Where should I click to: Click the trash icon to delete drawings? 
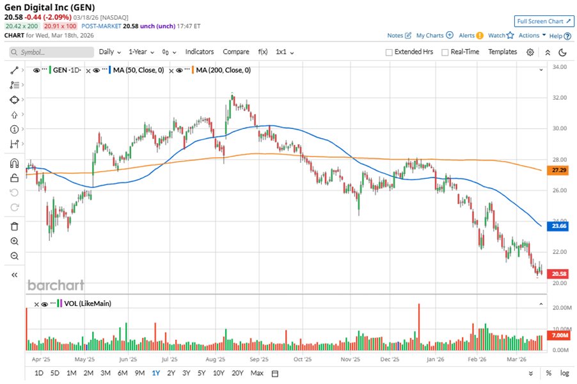(14, 226)
